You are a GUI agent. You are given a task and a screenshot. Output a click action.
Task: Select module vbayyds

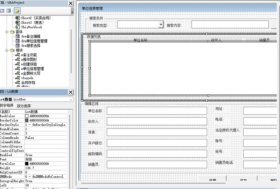click(x=27, y=78)
